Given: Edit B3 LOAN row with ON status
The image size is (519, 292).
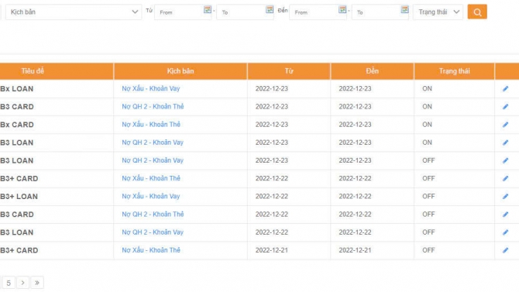Looking at the screenshot, I should (505, 143).
